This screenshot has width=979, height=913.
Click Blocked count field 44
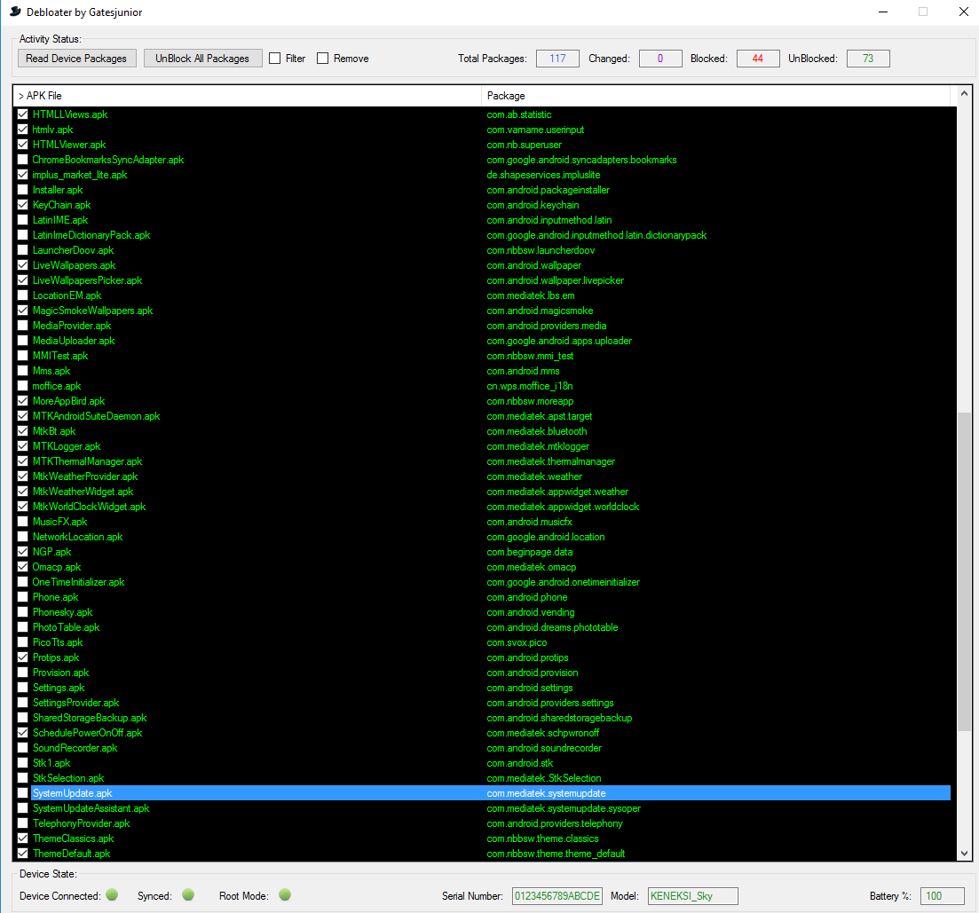758,59
